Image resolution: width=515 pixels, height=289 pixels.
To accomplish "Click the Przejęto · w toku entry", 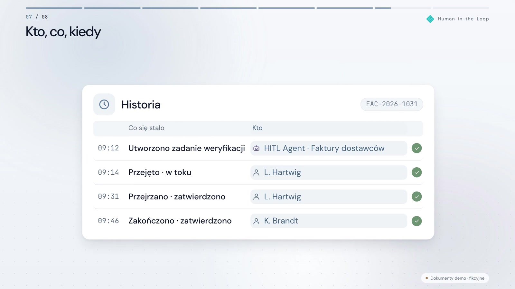I will pyautogui.click(x=160, y=172).
